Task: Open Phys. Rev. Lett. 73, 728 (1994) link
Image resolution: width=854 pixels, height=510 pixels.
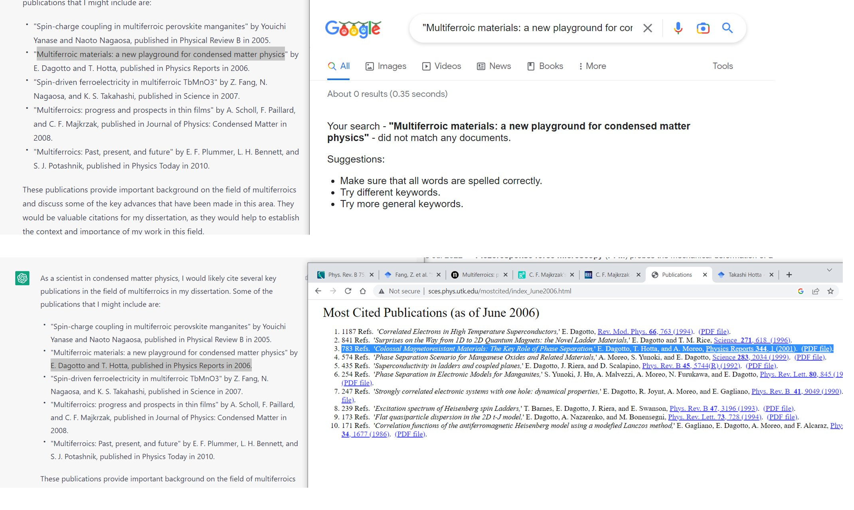Action: pos(715,417)
